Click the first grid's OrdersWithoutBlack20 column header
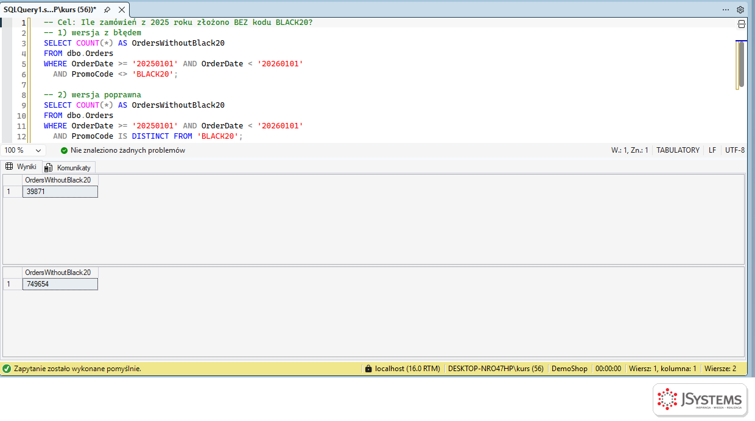 tap(60, 180)
